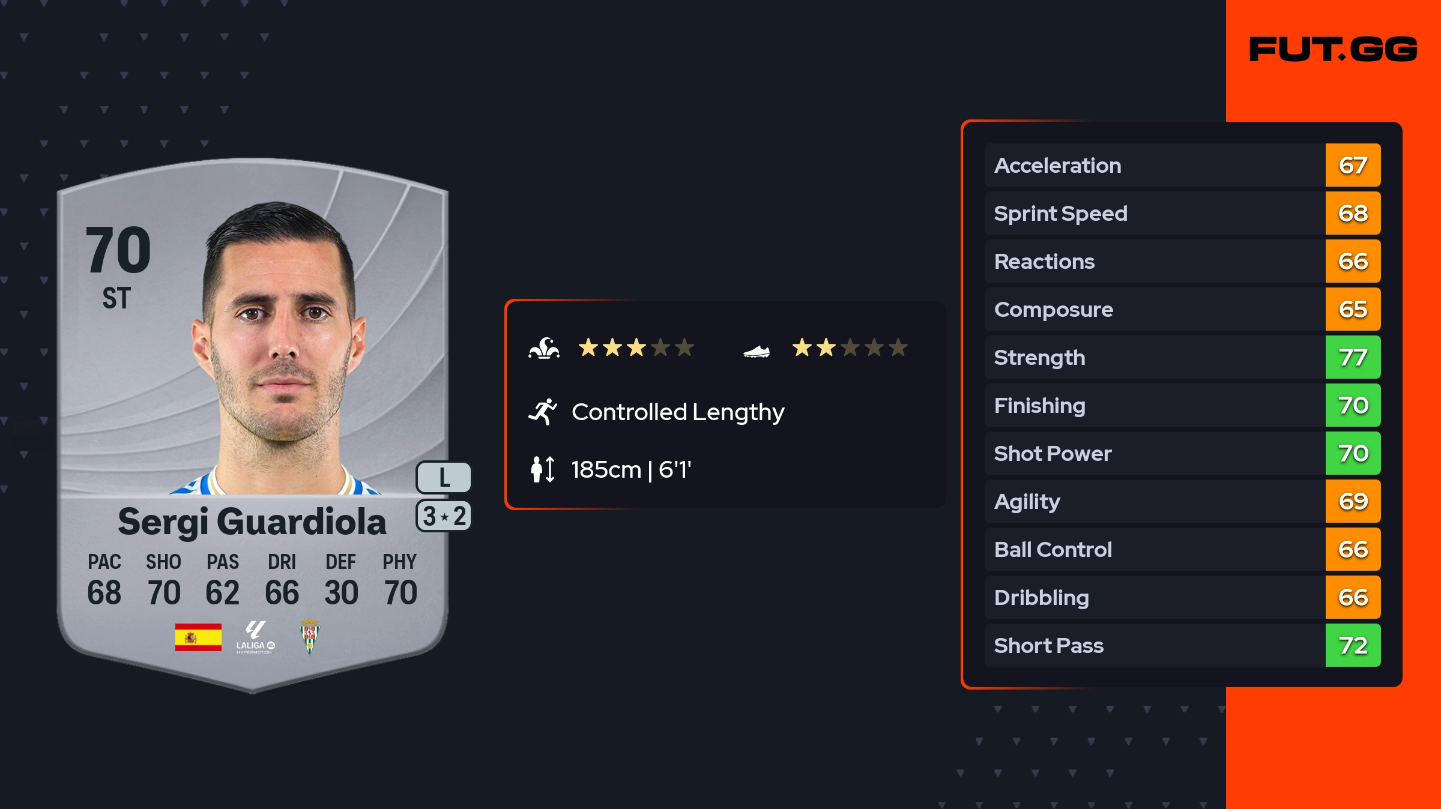
Task: Click the 3★2 skill/weak foot badge
Action: coord(444,516)
